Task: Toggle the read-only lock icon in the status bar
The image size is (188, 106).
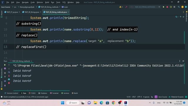Action: (152, 97)
